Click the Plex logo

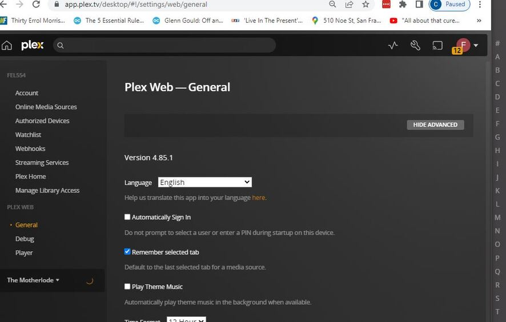pyautogui.click(x=33, y=45)
